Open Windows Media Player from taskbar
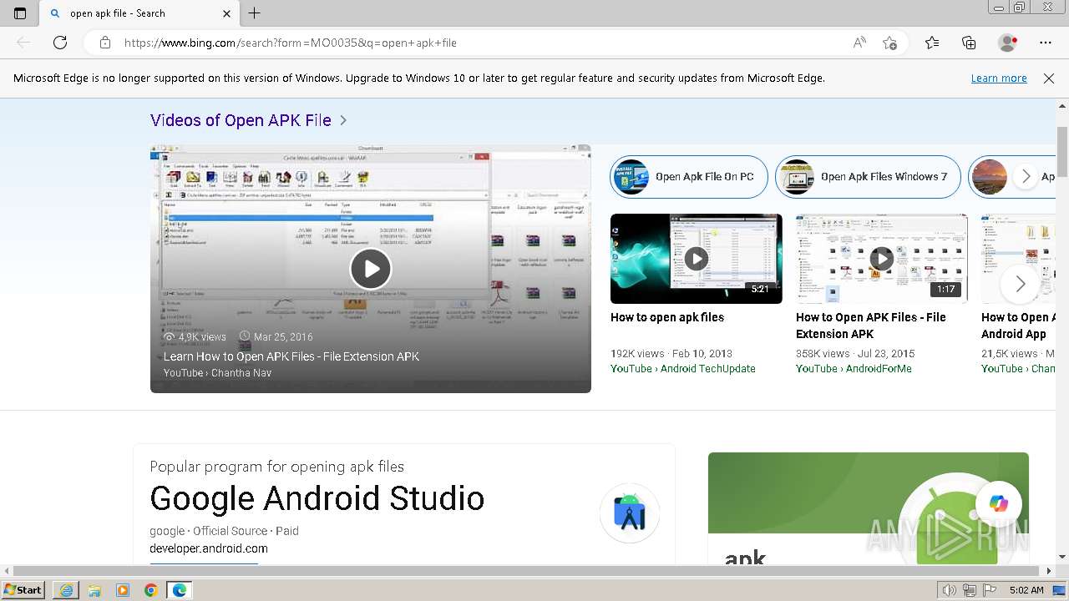Viewport: 1069px width, 601px height. point(122,590)
